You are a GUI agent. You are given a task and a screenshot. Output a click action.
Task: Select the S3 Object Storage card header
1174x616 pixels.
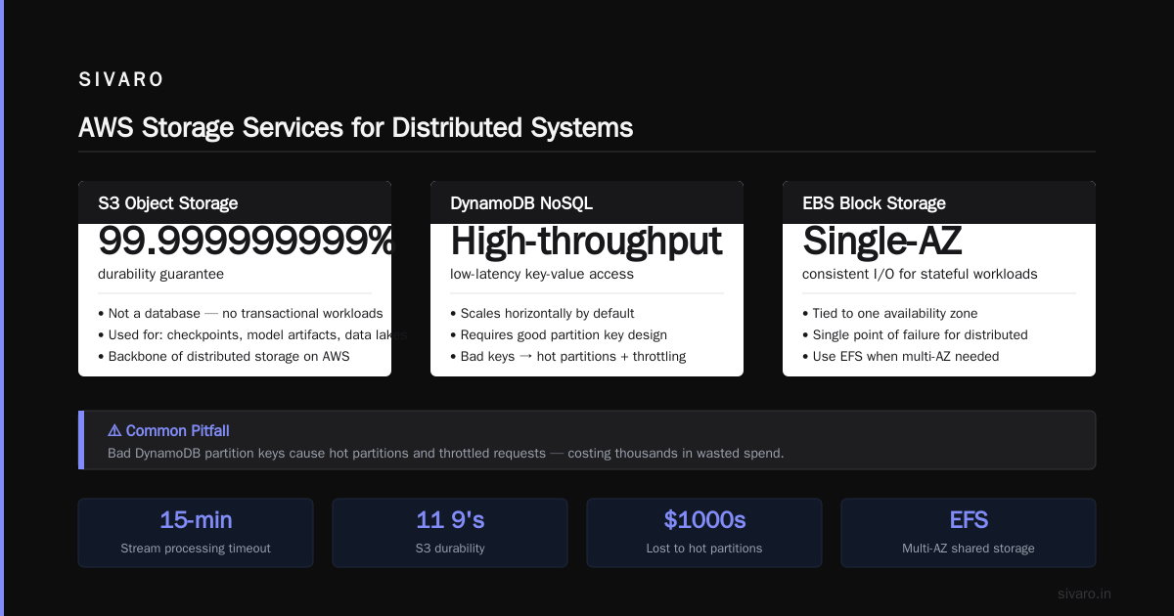(235, 203)
